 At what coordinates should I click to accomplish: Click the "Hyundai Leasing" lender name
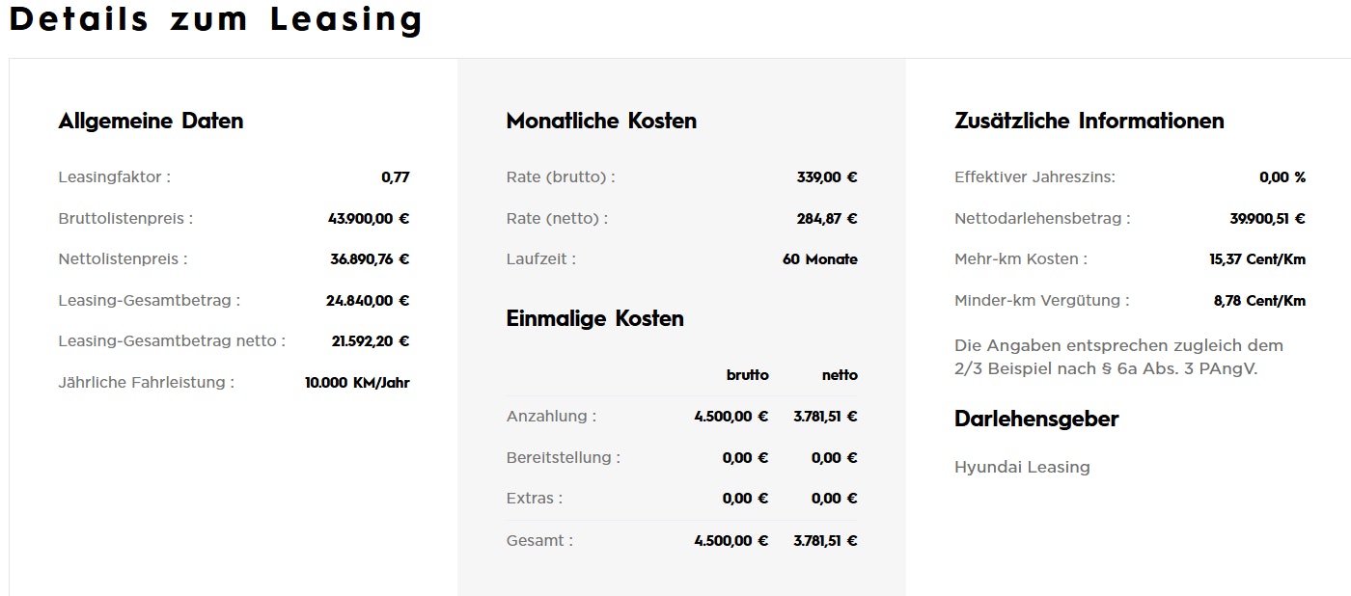pyautogui.click(x=1022, y=468)
